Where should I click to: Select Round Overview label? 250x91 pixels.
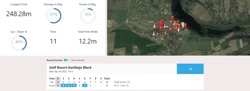(x=55, y=60)
